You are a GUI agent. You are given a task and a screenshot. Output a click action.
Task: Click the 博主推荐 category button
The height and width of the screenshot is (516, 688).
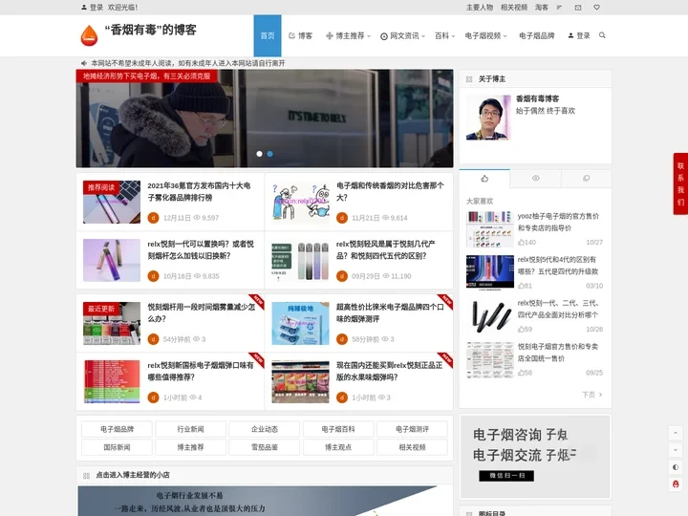[x=190, y=447]
